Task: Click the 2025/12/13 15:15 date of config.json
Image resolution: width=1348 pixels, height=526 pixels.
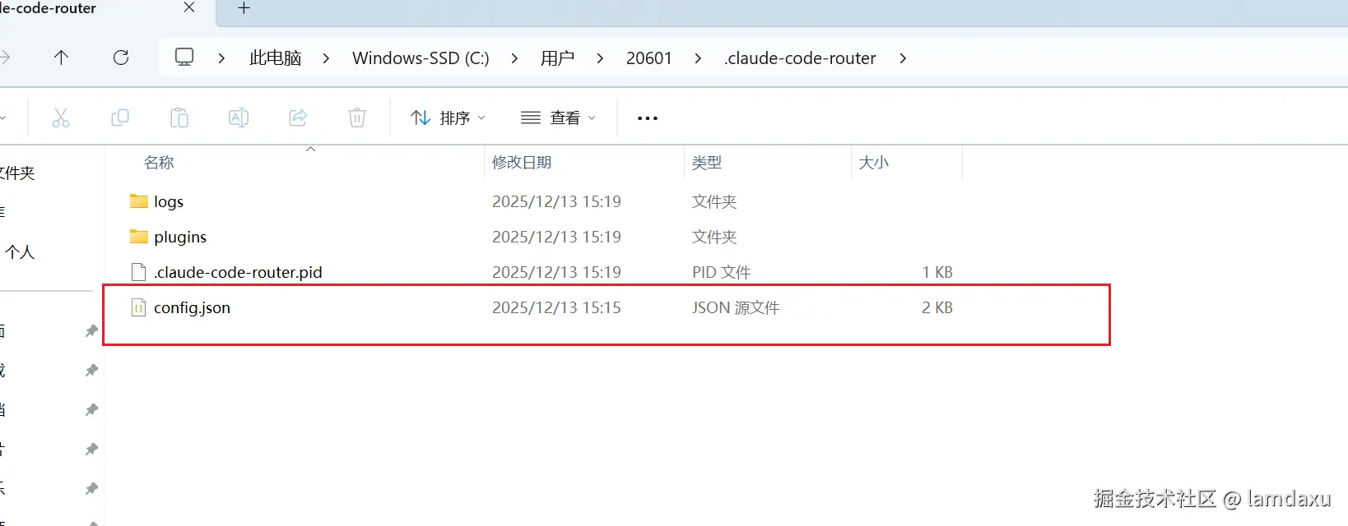Action: pyautogui.click(x=556, y=307)
